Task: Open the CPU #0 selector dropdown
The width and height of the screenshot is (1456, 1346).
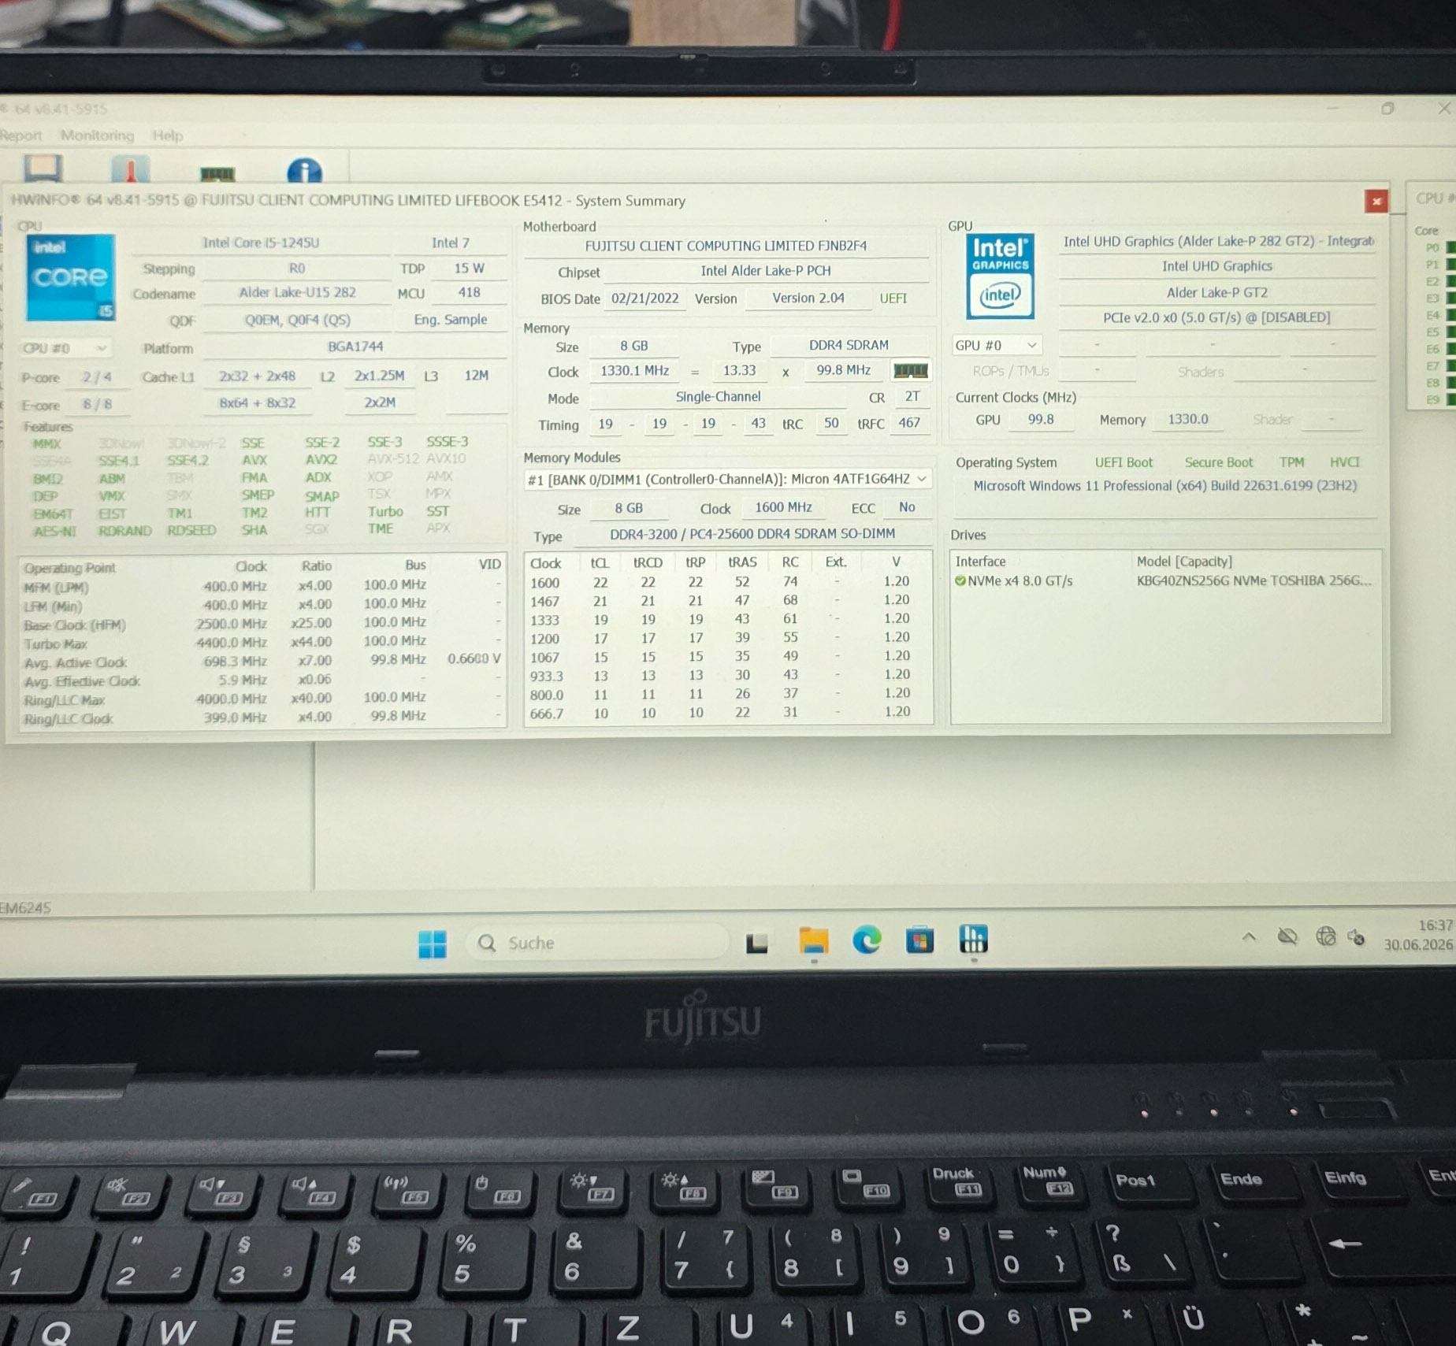Action: coord(65,348)
